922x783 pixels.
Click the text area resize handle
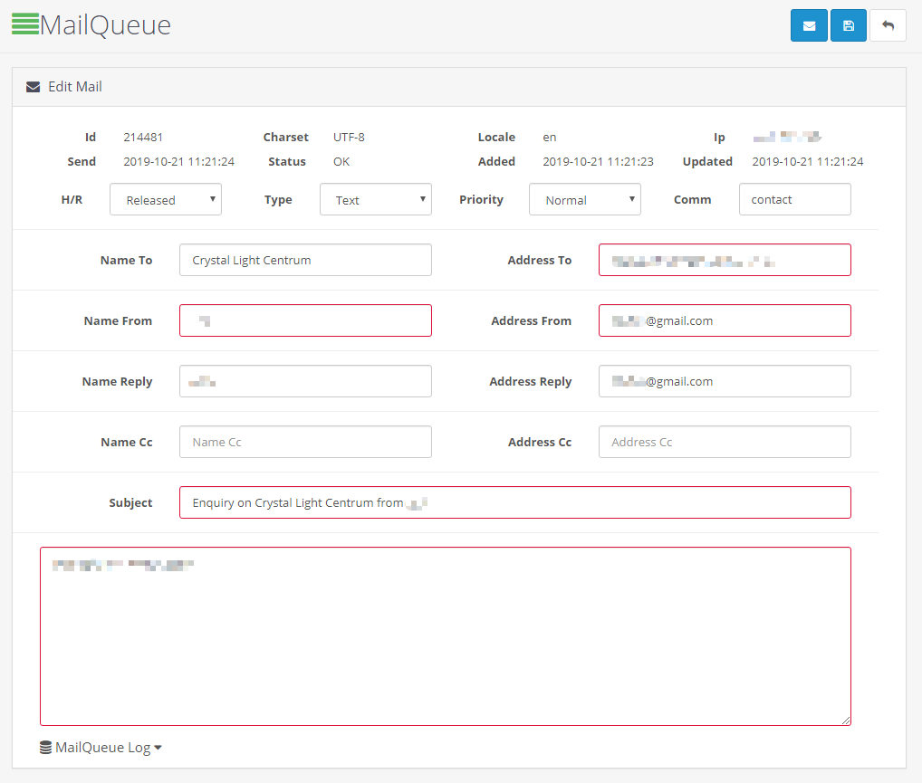(846, 721)
